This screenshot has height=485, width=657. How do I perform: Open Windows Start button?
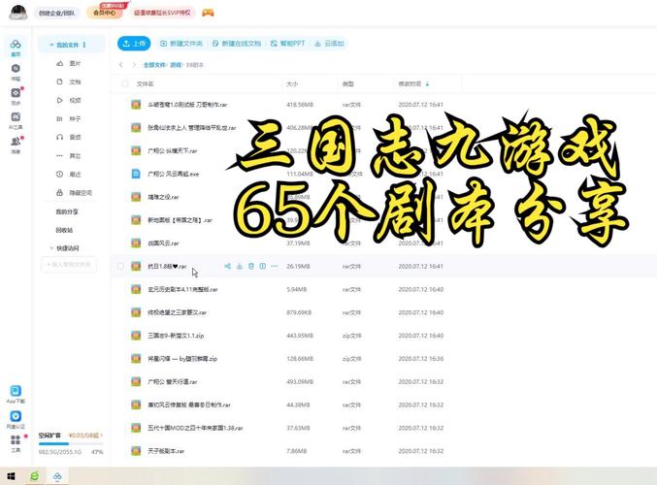(x=12, y=476)
